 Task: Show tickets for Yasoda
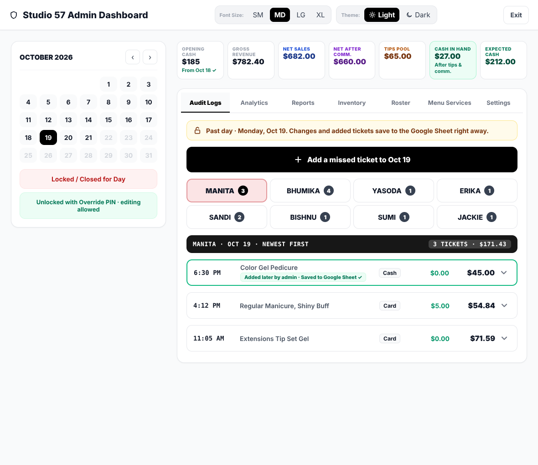pos(393,191)
